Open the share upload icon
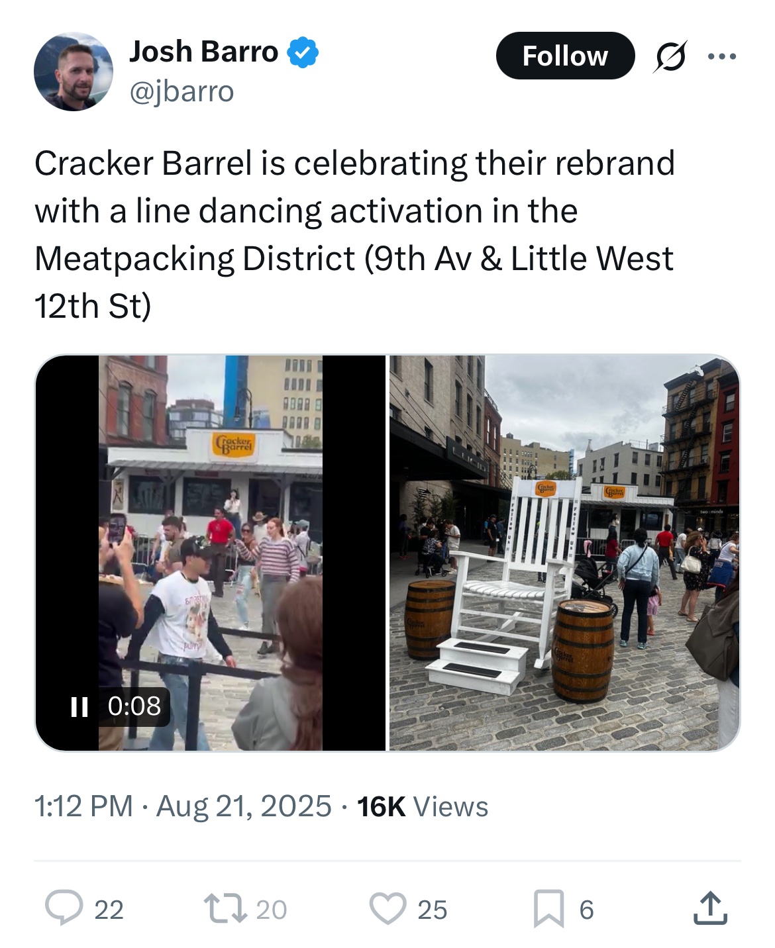This screenshot has height=948, width=775. pos(710,908)
